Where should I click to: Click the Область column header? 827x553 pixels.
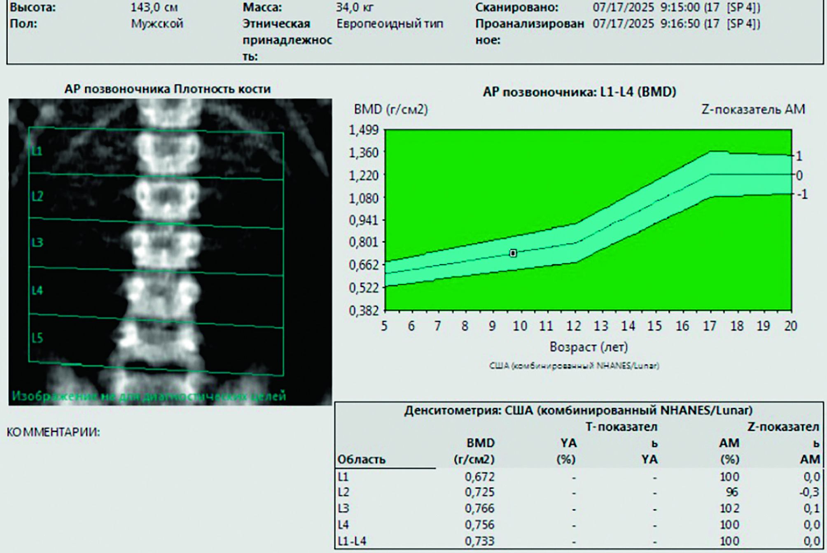coord(361,459)
